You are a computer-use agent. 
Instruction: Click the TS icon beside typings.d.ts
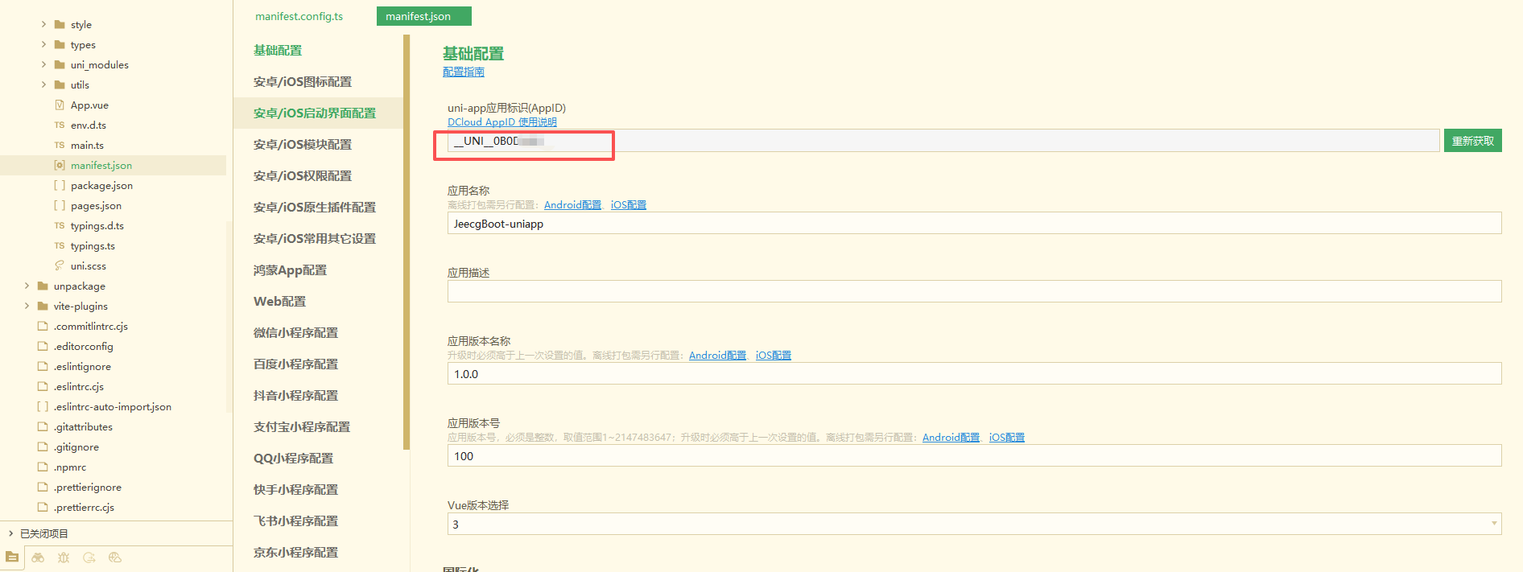(x=60, y=226)
